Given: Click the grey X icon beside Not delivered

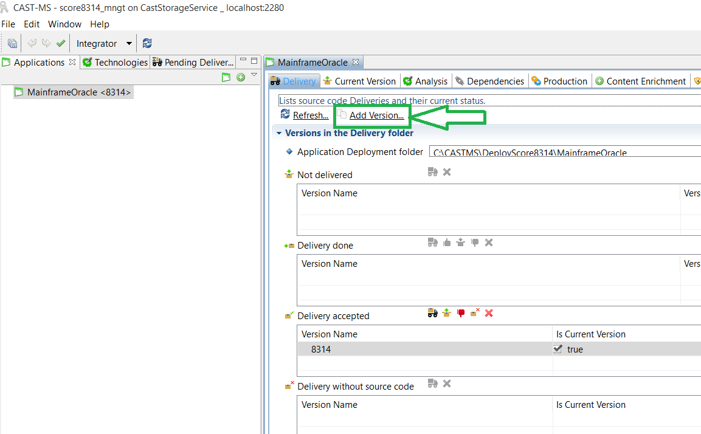Looking at the screenshot, I should pos(447,172).
